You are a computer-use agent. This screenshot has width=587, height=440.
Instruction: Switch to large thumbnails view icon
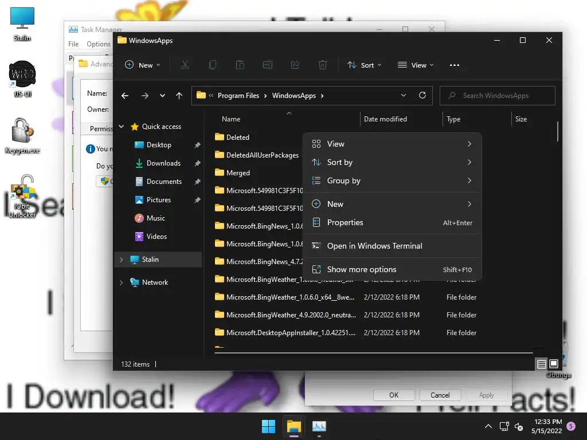click(554, 364)
